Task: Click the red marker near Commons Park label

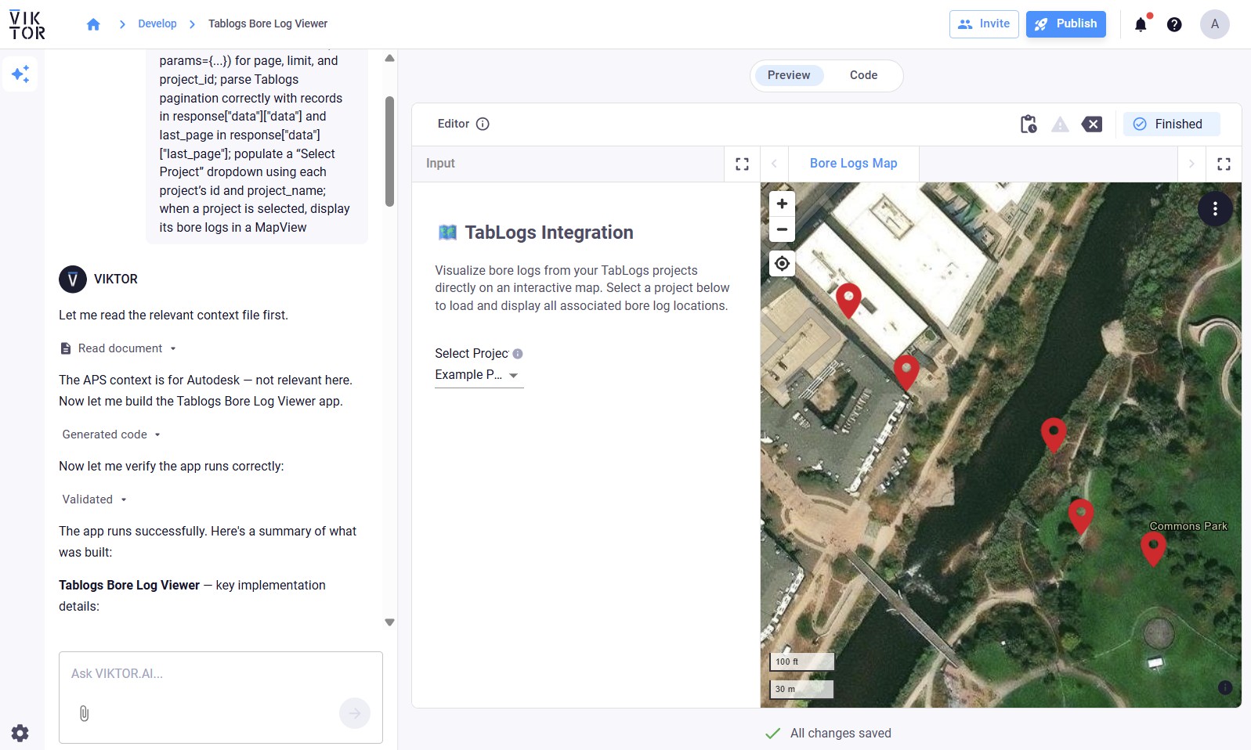Action: [x=1153, y=548]
